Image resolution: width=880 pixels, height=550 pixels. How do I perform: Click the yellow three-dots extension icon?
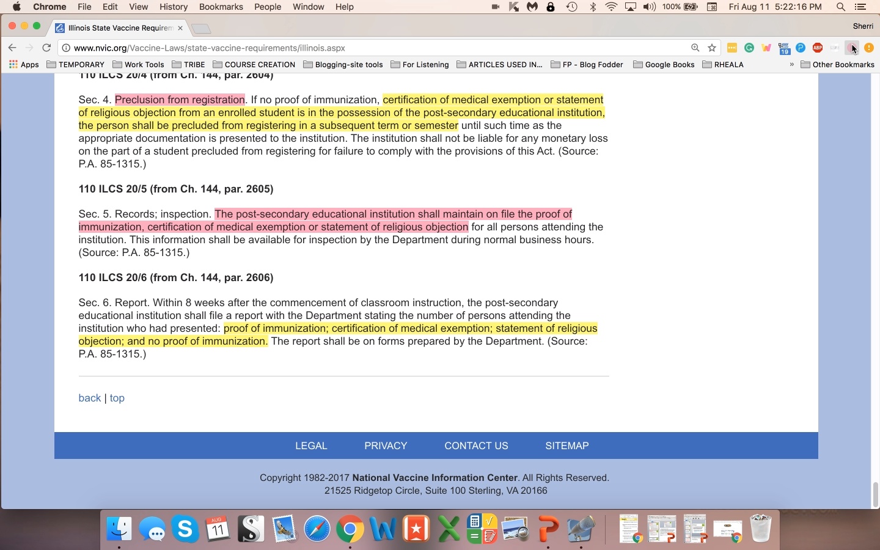732,48
